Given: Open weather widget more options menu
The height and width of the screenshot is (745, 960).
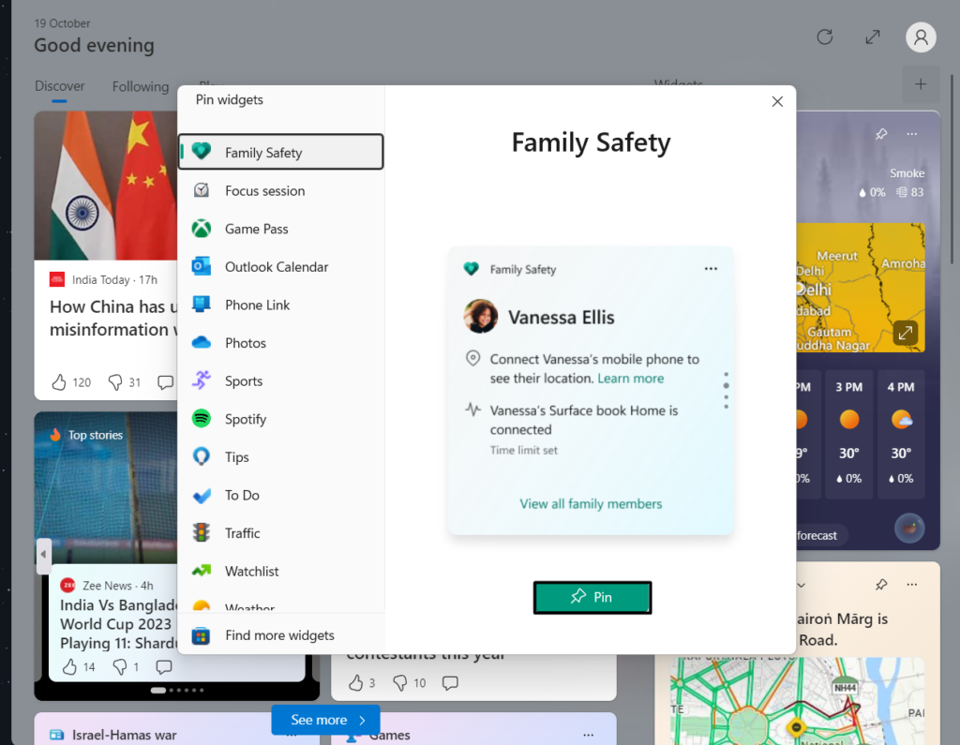Looking at the screenshot, I should [x=911, y=133].
